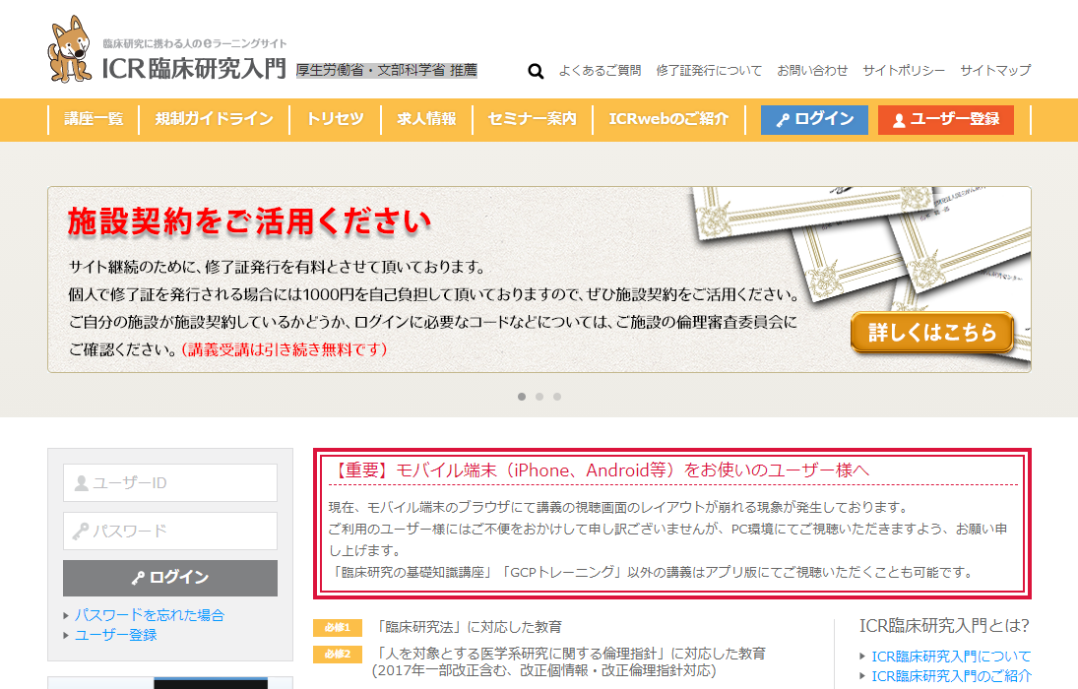Open パスワードを忘れた場合 link
Viewport: 1078px width, 689px height.
(150, 615)
